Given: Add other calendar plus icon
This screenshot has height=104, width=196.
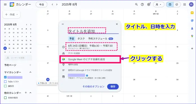Looking at the screenshot, I should (26, 93).
